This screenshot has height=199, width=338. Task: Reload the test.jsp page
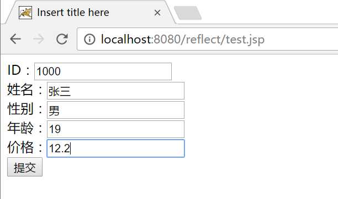[62, 39]
